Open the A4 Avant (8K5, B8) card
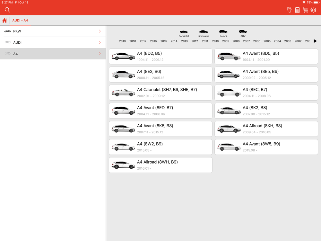321x241 pixels. [160, 129]
